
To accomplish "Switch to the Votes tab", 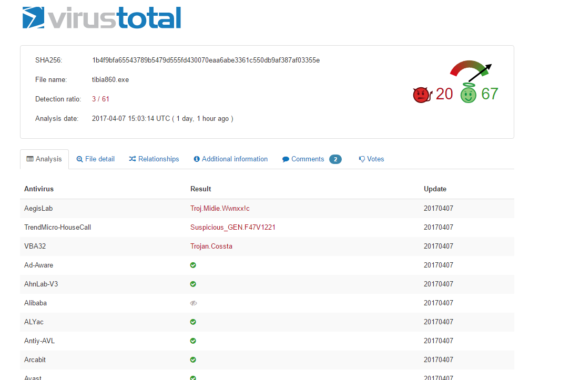I will point(372,159).
